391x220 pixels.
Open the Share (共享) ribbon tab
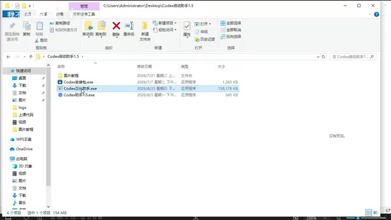[x=43, y=14]
